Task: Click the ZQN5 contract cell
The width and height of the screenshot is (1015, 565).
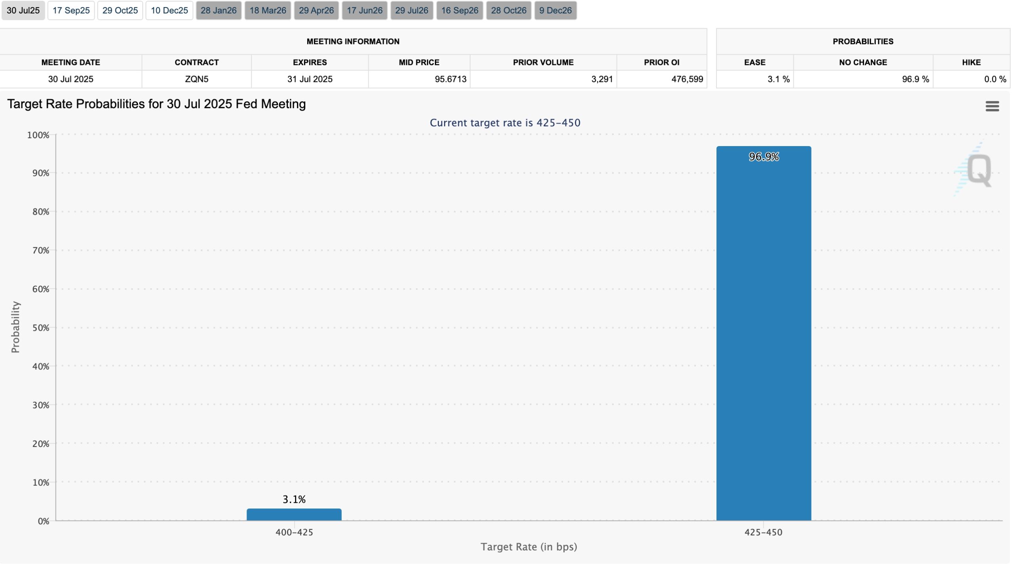Action: tap(196, 79)
